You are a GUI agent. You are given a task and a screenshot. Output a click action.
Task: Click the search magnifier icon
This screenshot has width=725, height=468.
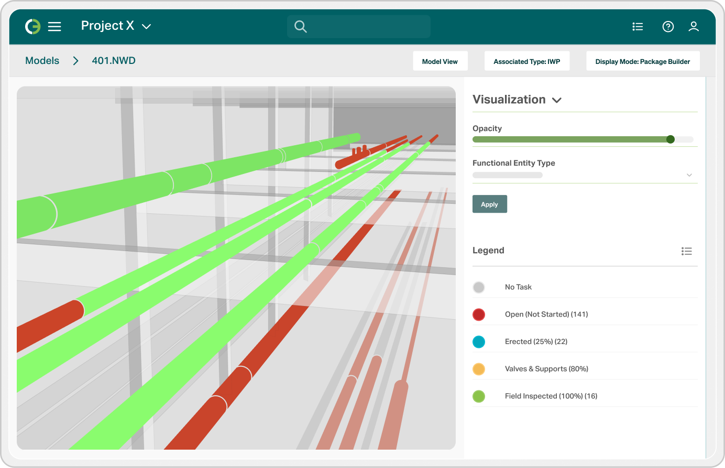(300, 26)
